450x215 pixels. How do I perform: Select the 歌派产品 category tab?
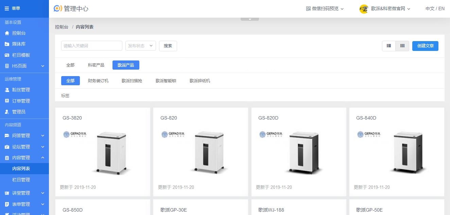pos(126,65)
